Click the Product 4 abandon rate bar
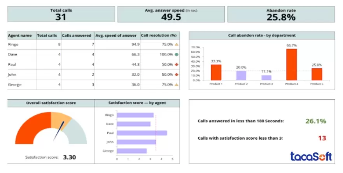 tap(292, 64)
